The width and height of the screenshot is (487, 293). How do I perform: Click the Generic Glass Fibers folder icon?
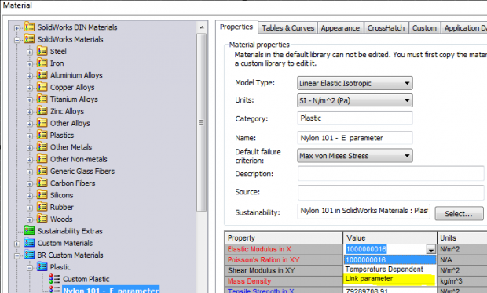click(x=42, y=171)
